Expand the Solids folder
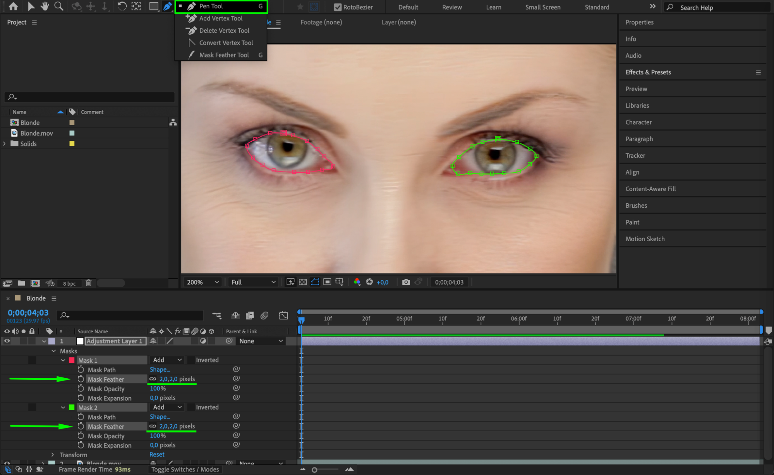 pos(5,144)
